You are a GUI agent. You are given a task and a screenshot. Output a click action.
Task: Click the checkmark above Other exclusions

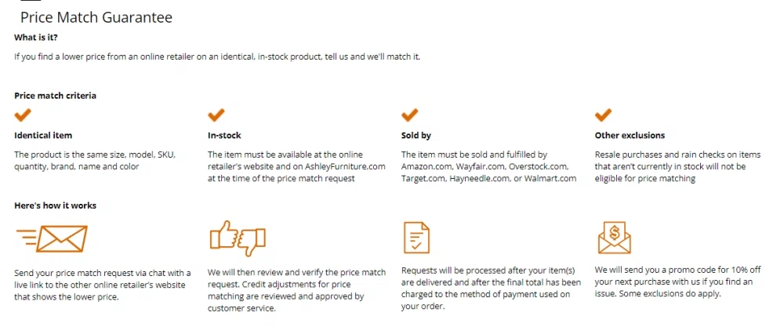click(603, 115)
